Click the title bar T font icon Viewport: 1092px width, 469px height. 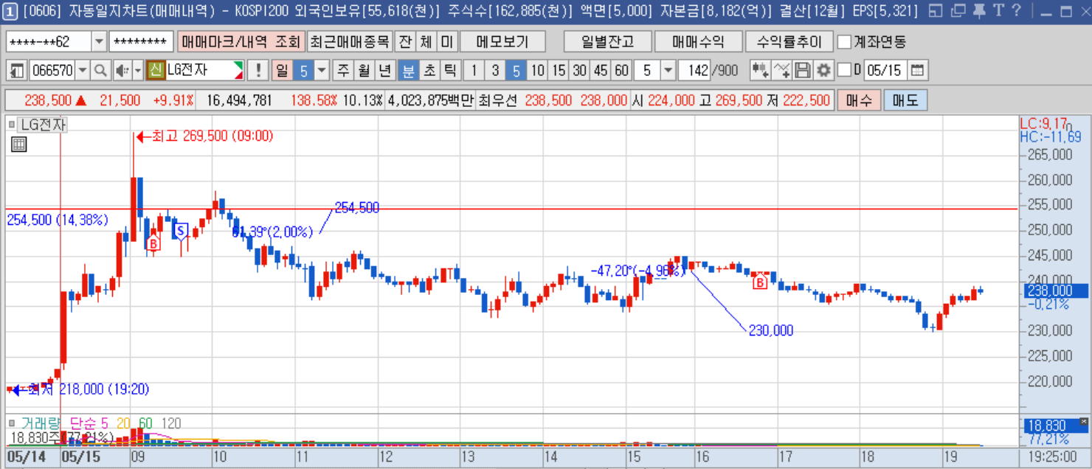click(x=998, y=11)
